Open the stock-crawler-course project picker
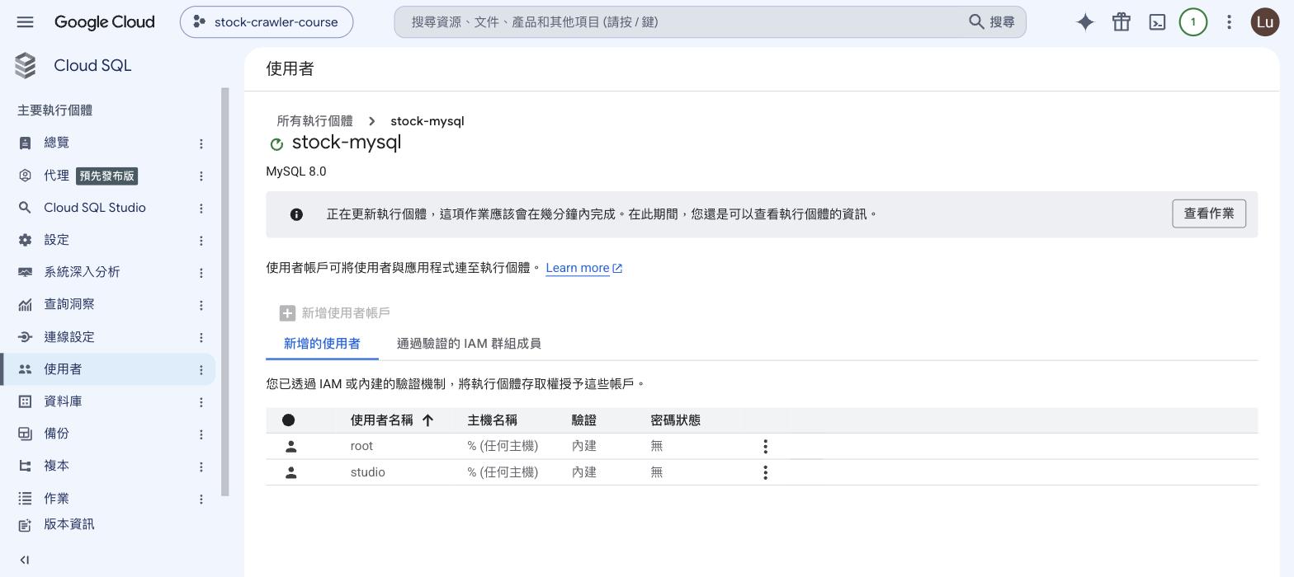Image resolution: width=1294 pixels, height=577 pixels. pos(267,22)
